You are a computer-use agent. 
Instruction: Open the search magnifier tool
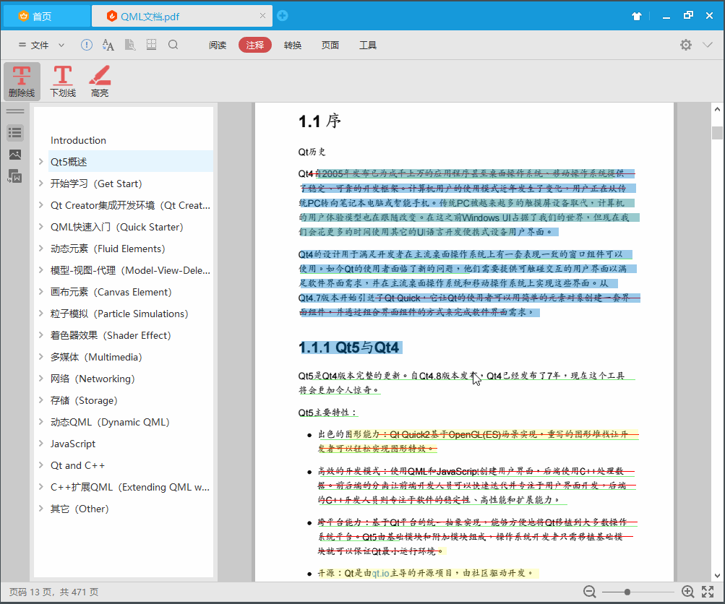173,44
